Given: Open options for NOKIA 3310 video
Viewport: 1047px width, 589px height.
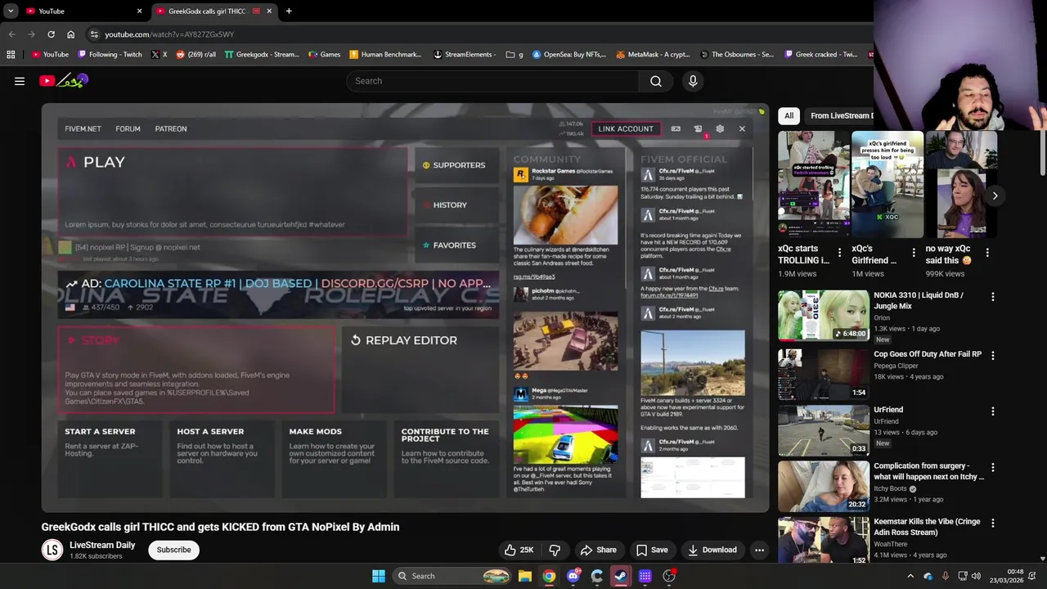Looking at the screenshot, I should click(992, 296).
